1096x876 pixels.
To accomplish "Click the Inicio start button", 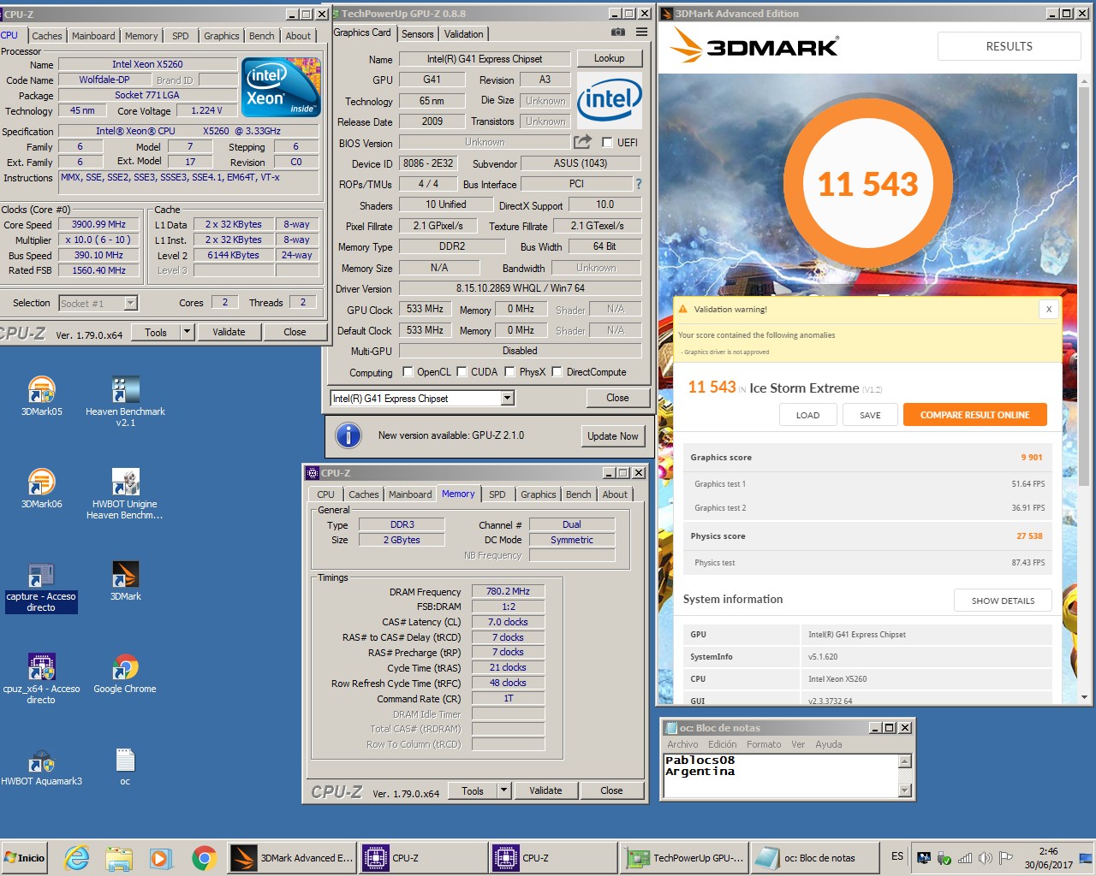I will [x=26, y=857].
